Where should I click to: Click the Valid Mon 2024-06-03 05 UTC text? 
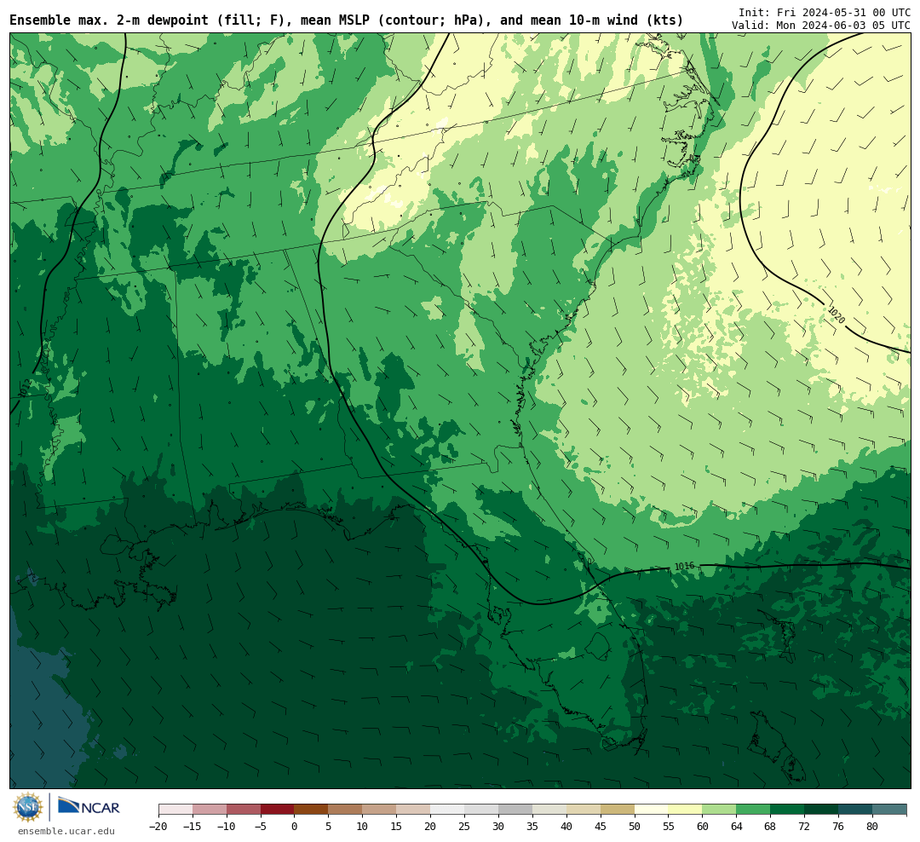pos(821,26)
